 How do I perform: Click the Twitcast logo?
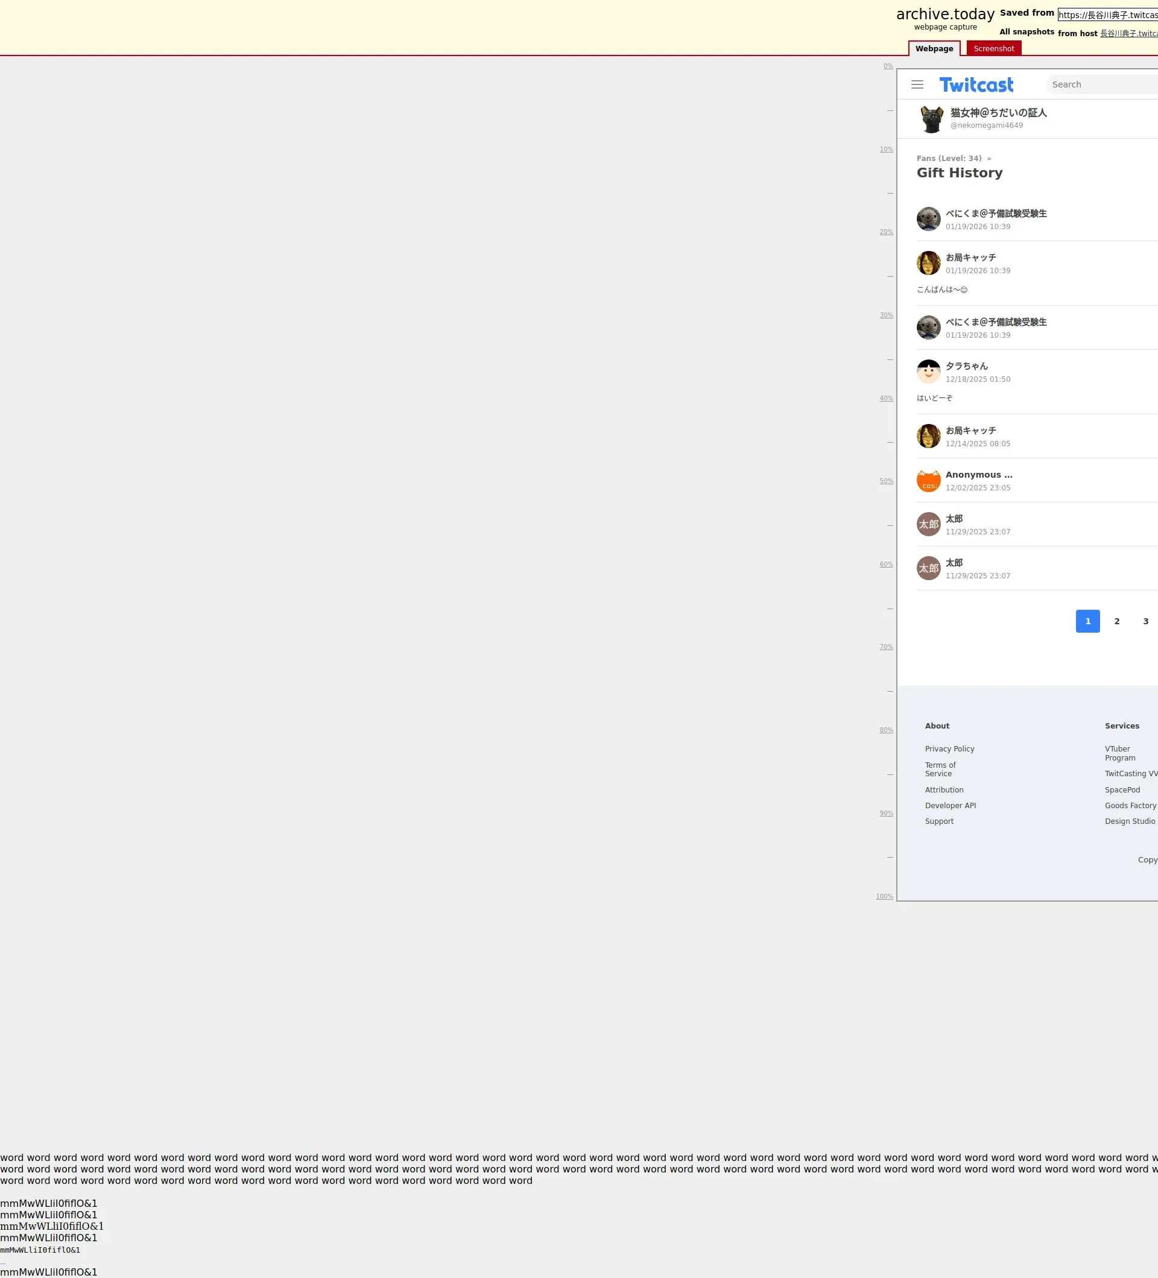pyautogui.click(x=976, y=85)
